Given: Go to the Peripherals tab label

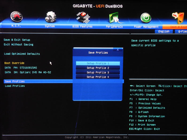Looking at the screenshot, I should (x=114, y=27).
